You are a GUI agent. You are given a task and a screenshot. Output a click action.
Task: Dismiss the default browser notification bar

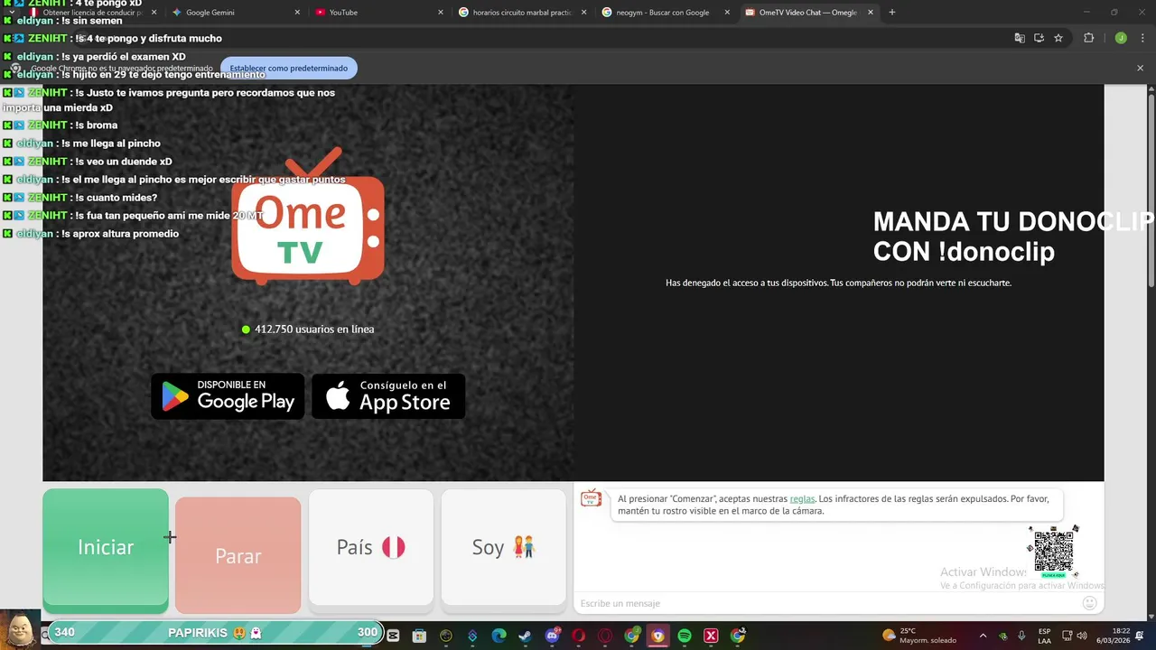(1140, 68)
